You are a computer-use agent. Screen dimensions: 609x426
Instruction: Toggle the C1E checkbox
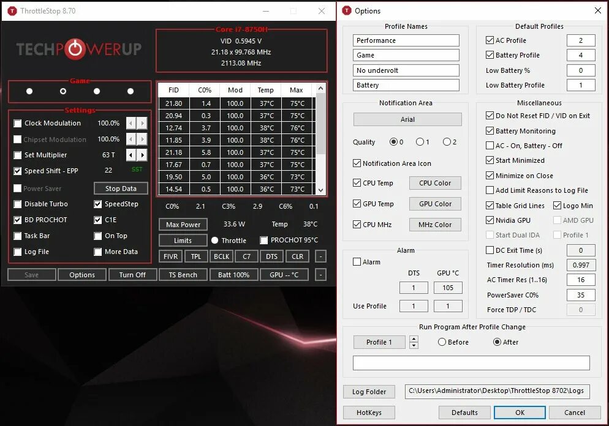(x=98, y=220)
